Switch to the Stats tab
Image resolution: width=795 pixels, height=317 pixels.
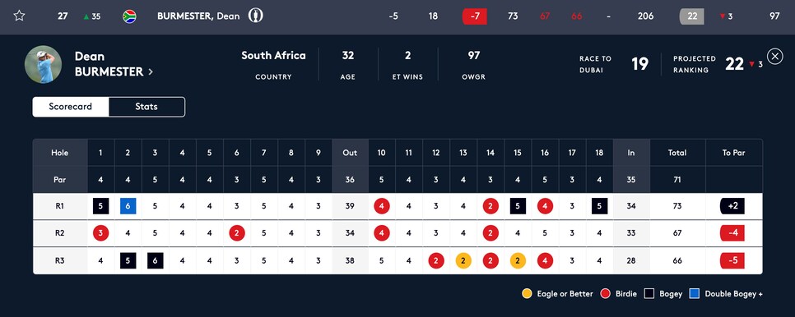pyautogui.click(x=146, y=107)
